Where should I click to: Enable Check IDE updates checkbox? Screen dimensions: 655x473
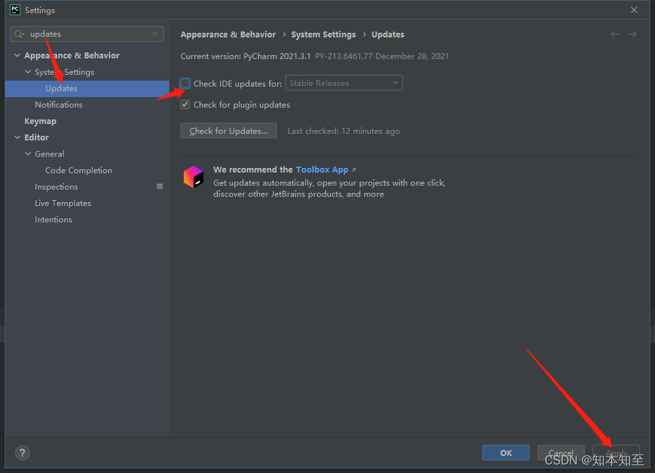coord(185,83)
